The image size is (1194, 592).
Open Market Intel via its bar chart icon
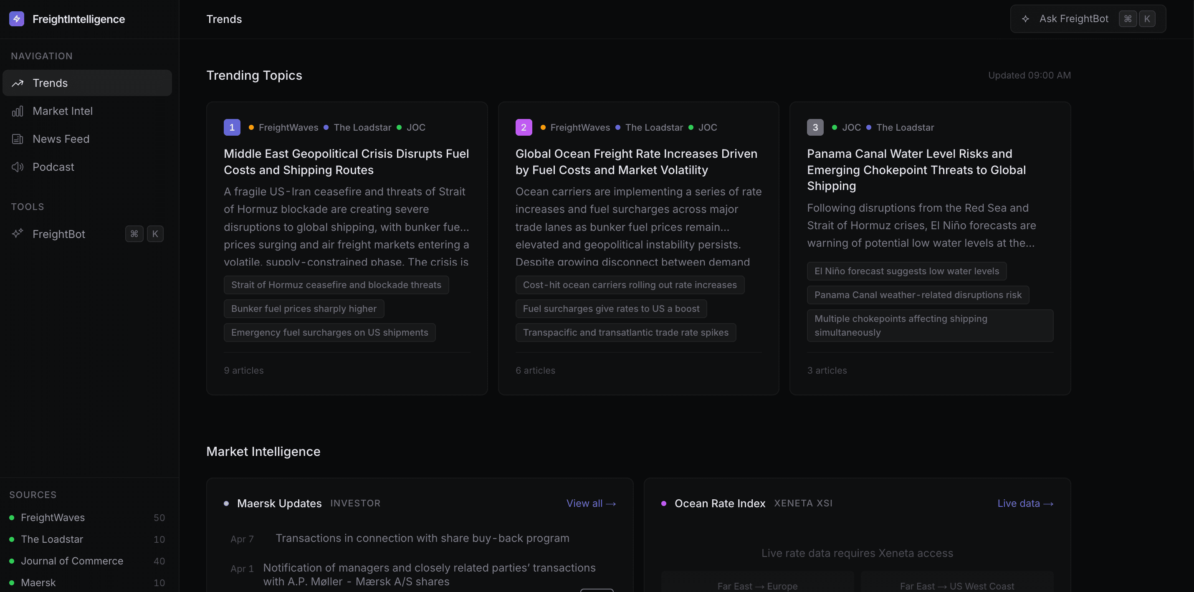18,111
